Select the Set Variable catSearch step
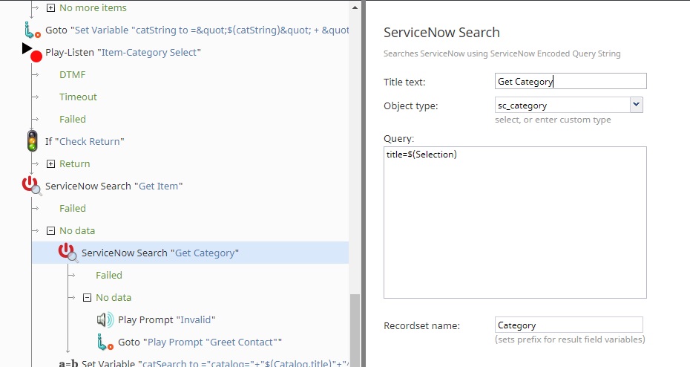 tap(214, 363)
